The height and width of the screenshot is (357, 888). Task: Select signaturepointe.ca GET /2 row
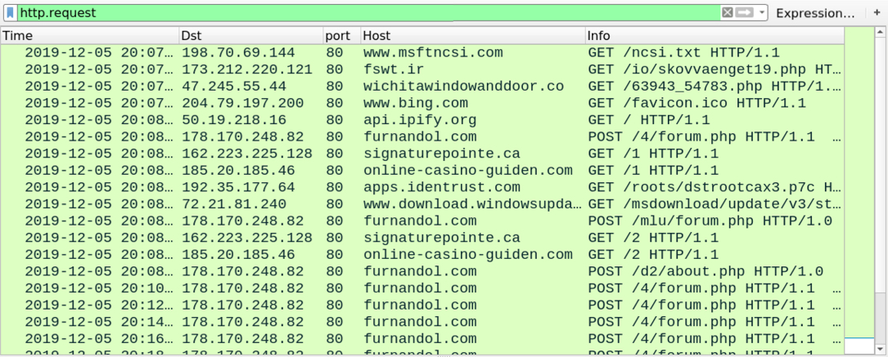422,238
